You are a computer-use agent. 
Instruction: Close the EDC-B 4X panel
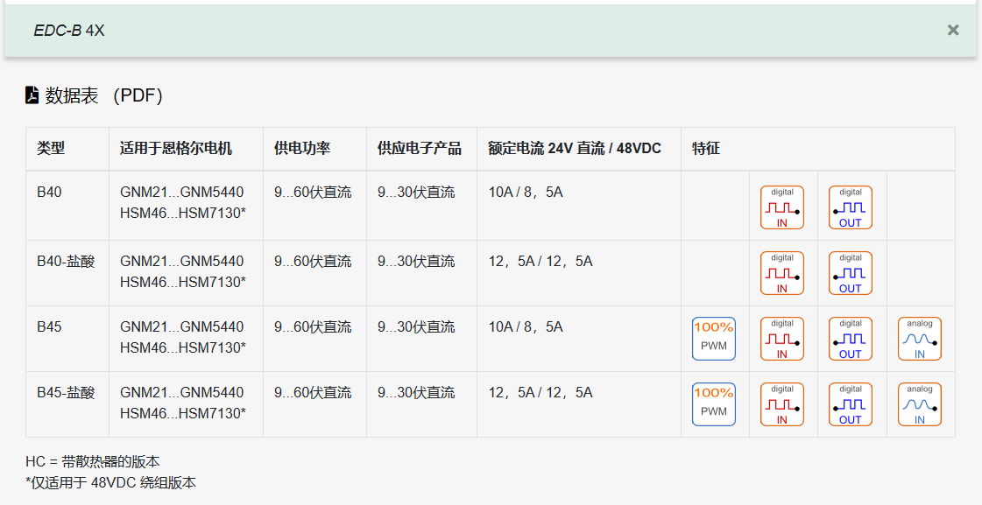click(953, 31)
